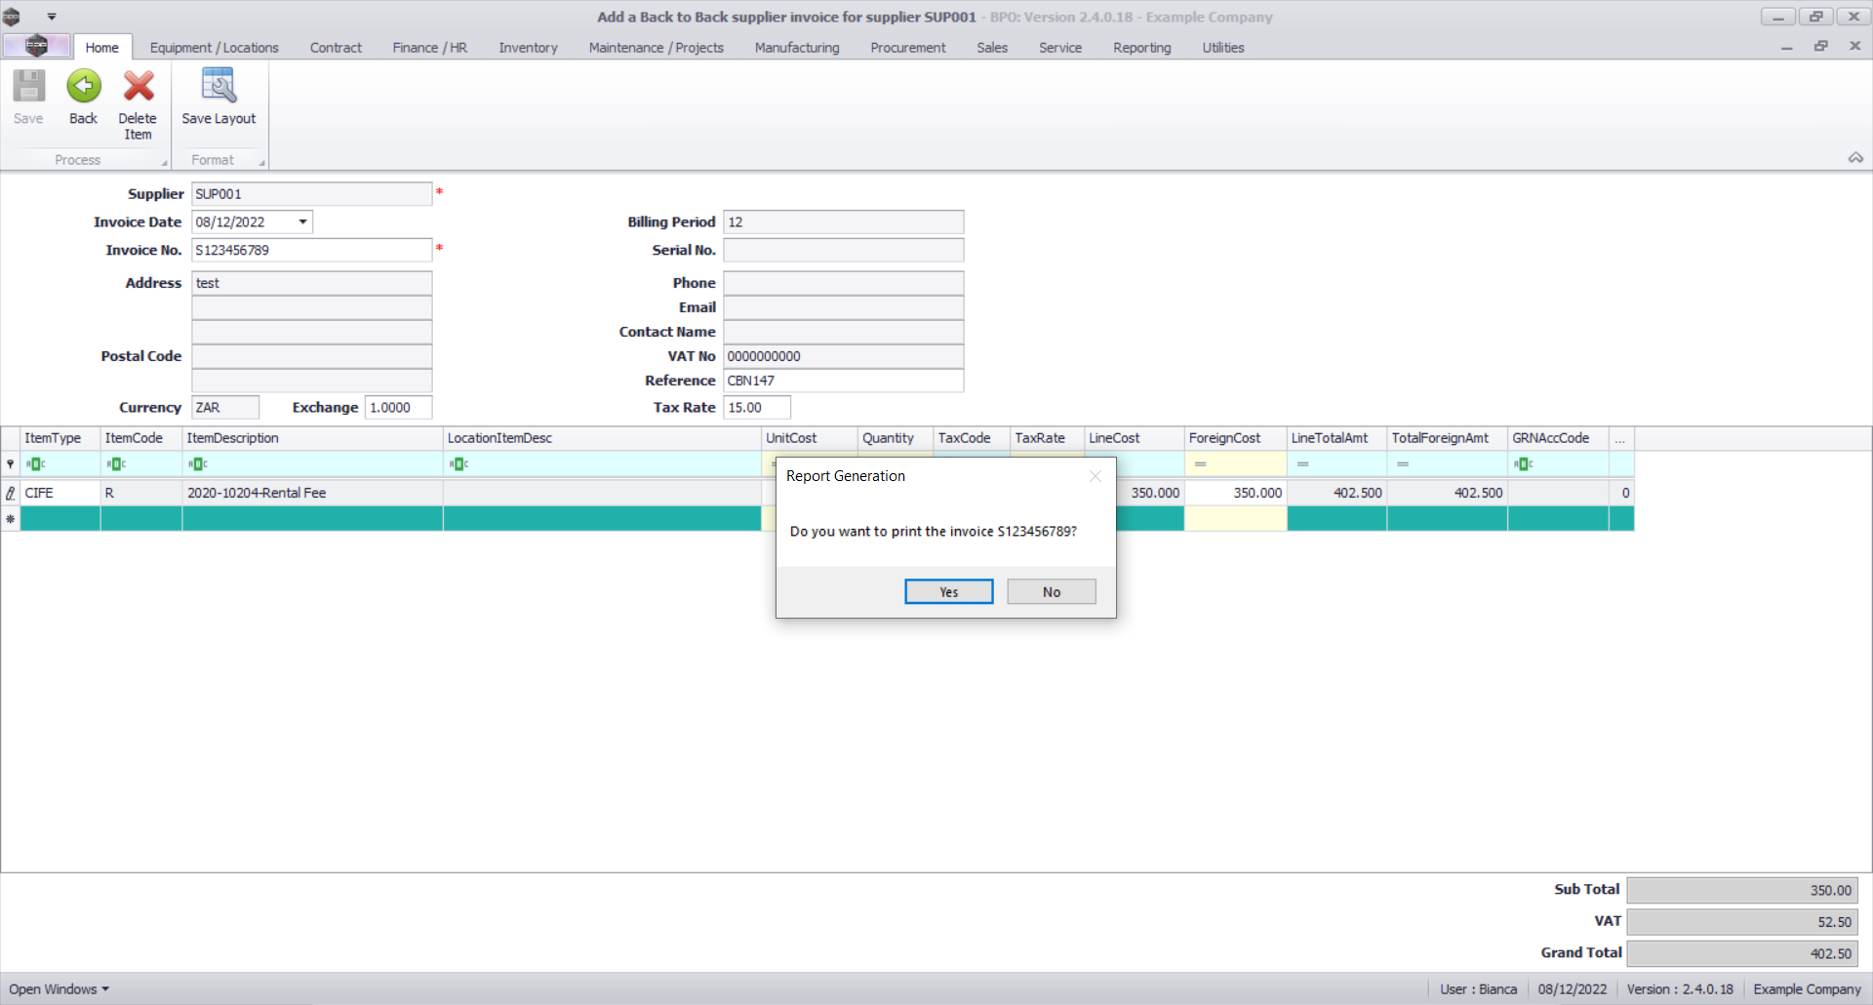Click the Reference field
Screen dimensions: 1873x1005
(844, 382)
